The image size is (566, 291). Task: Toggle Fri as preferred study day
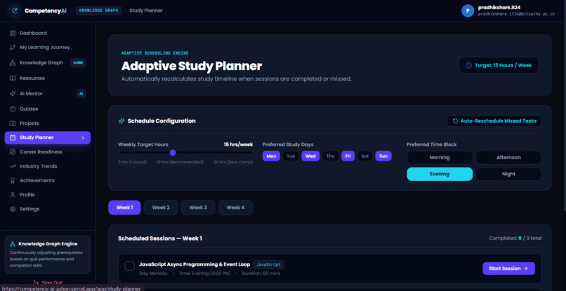[x=348, y=156]
